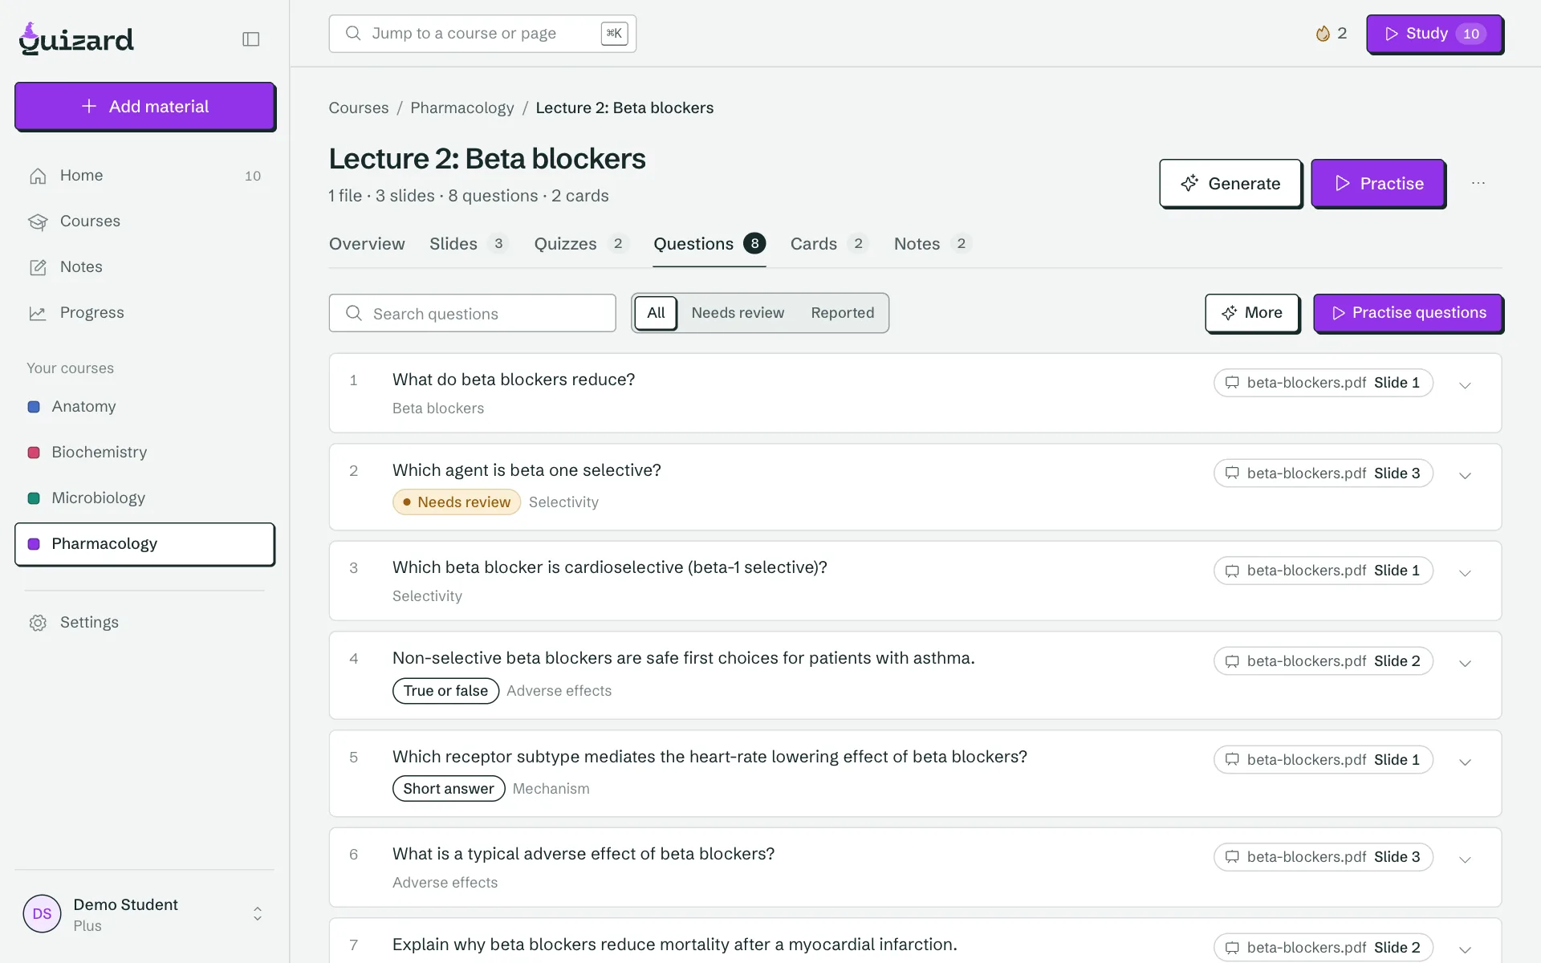Screen dimensions: 1541x963
Task: Click the Quizard logo
Action: click(76, 39)
